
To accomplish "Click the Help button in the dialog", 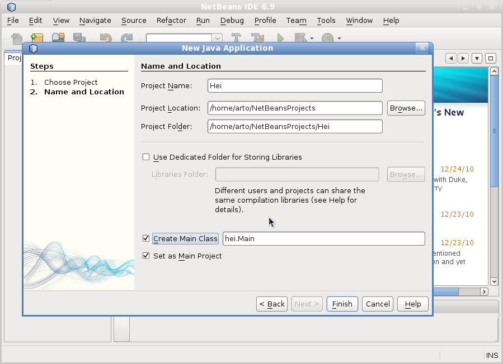I will [413, 304].
